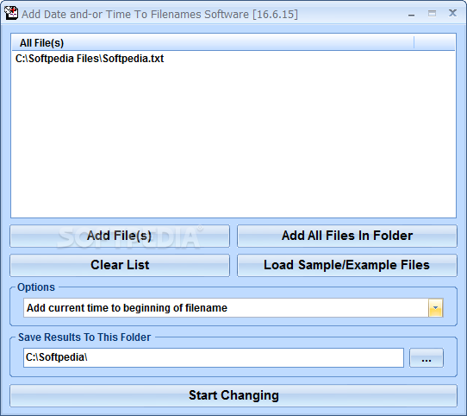Screen dimensions: 467x416
Task: Click the save folder path field
Action: point(214,357)
